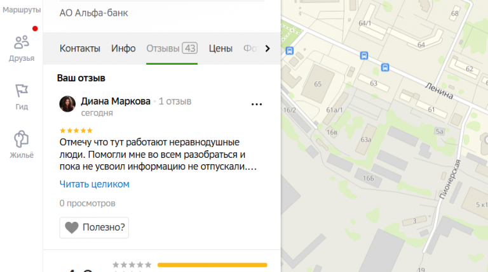Viewport: 488px width, 272px height.
Task: Open Диана Маркова avatar photo
Action: tap(67, 104)
